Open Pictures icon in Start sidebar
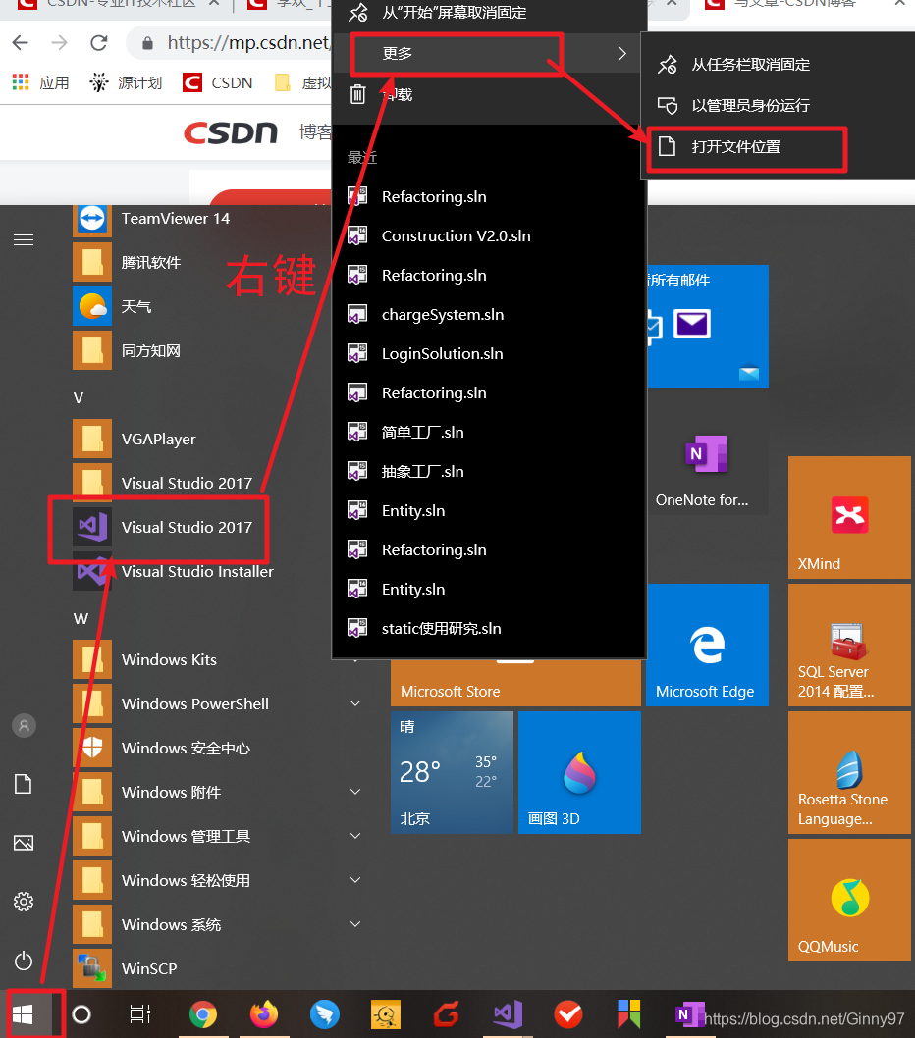Image resolution: width=915 pixels, height=1038 pixels. (x=24, y=843)
